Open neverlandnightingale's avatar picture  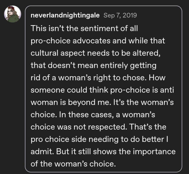click(x=13, y=14)
